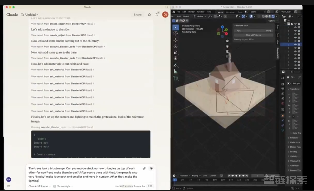Image resolution: width=314 pixels, height=191 pixels.
Task: Open the red World properties tab
Action: (x=283, y=104)
